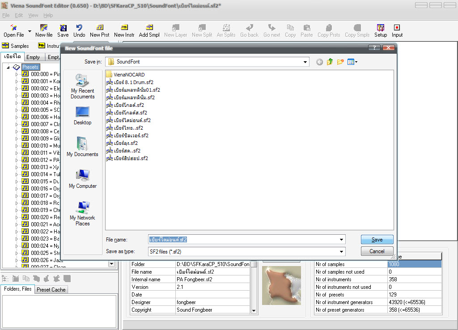This screenshot has width=458, height=330.
Task: Click the Undo toolbar icon
Action: coord(79,31)
